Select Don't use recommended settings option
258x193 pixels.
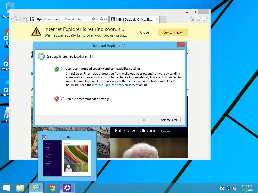[x=63, y=99]
